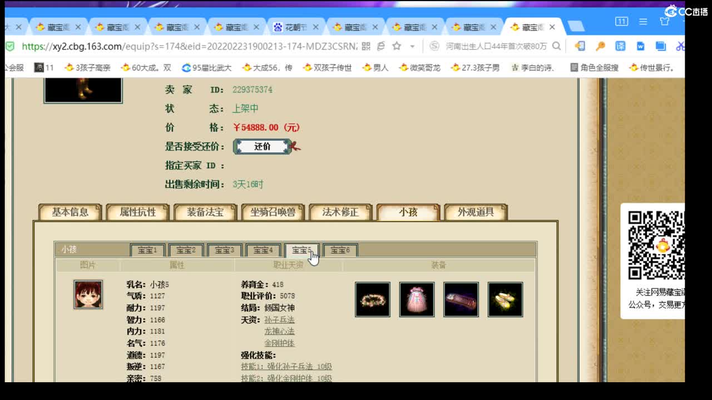
Task: Switch to the 法术修正 tab
Action: tap(340, 212)
